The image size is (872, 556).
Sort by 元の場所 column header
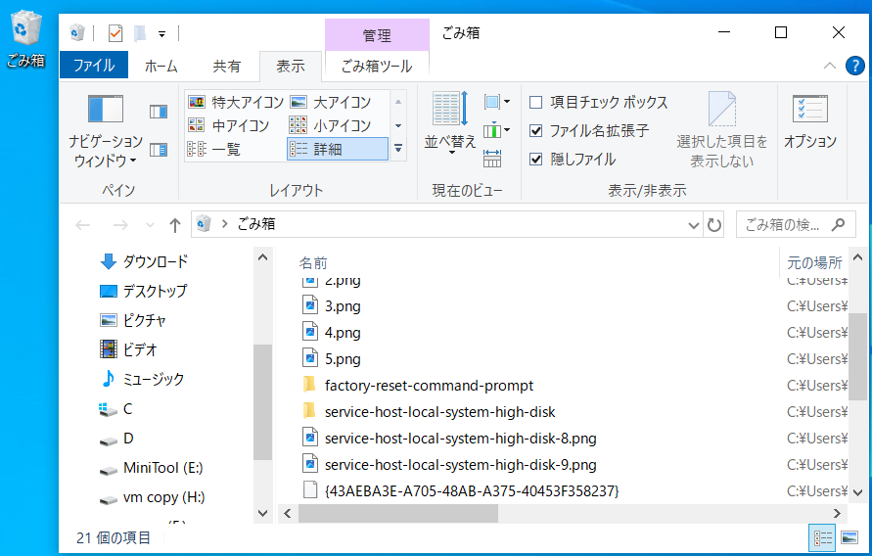click(814, 263)
